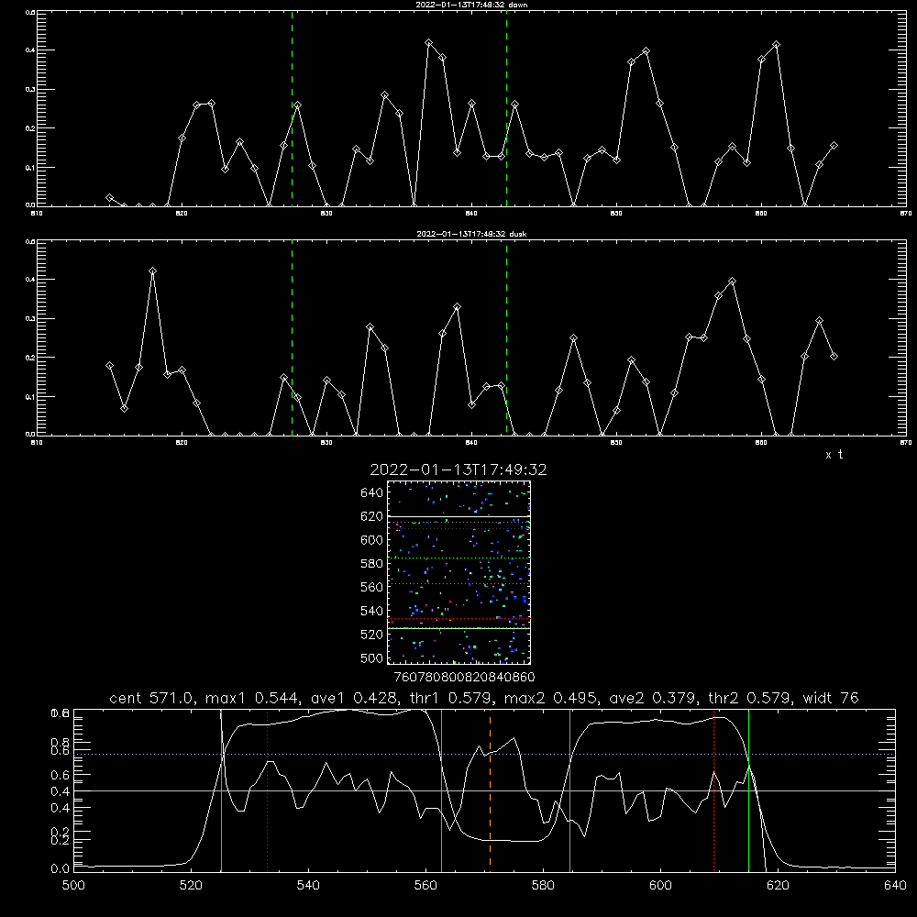Click the 'cent 571.0' value in bottom plot title
Viewport: 917px width, 917px height.
pos(151,698)
